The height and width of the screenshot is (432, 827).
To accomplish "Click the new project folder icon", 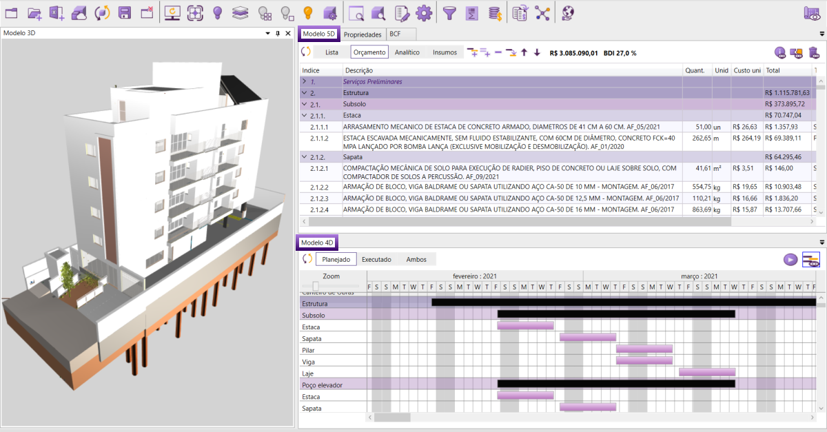I will coord(12,12).
